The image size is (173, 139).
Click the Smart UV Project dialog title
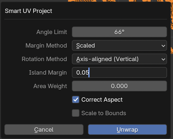[x=28, y=11]
